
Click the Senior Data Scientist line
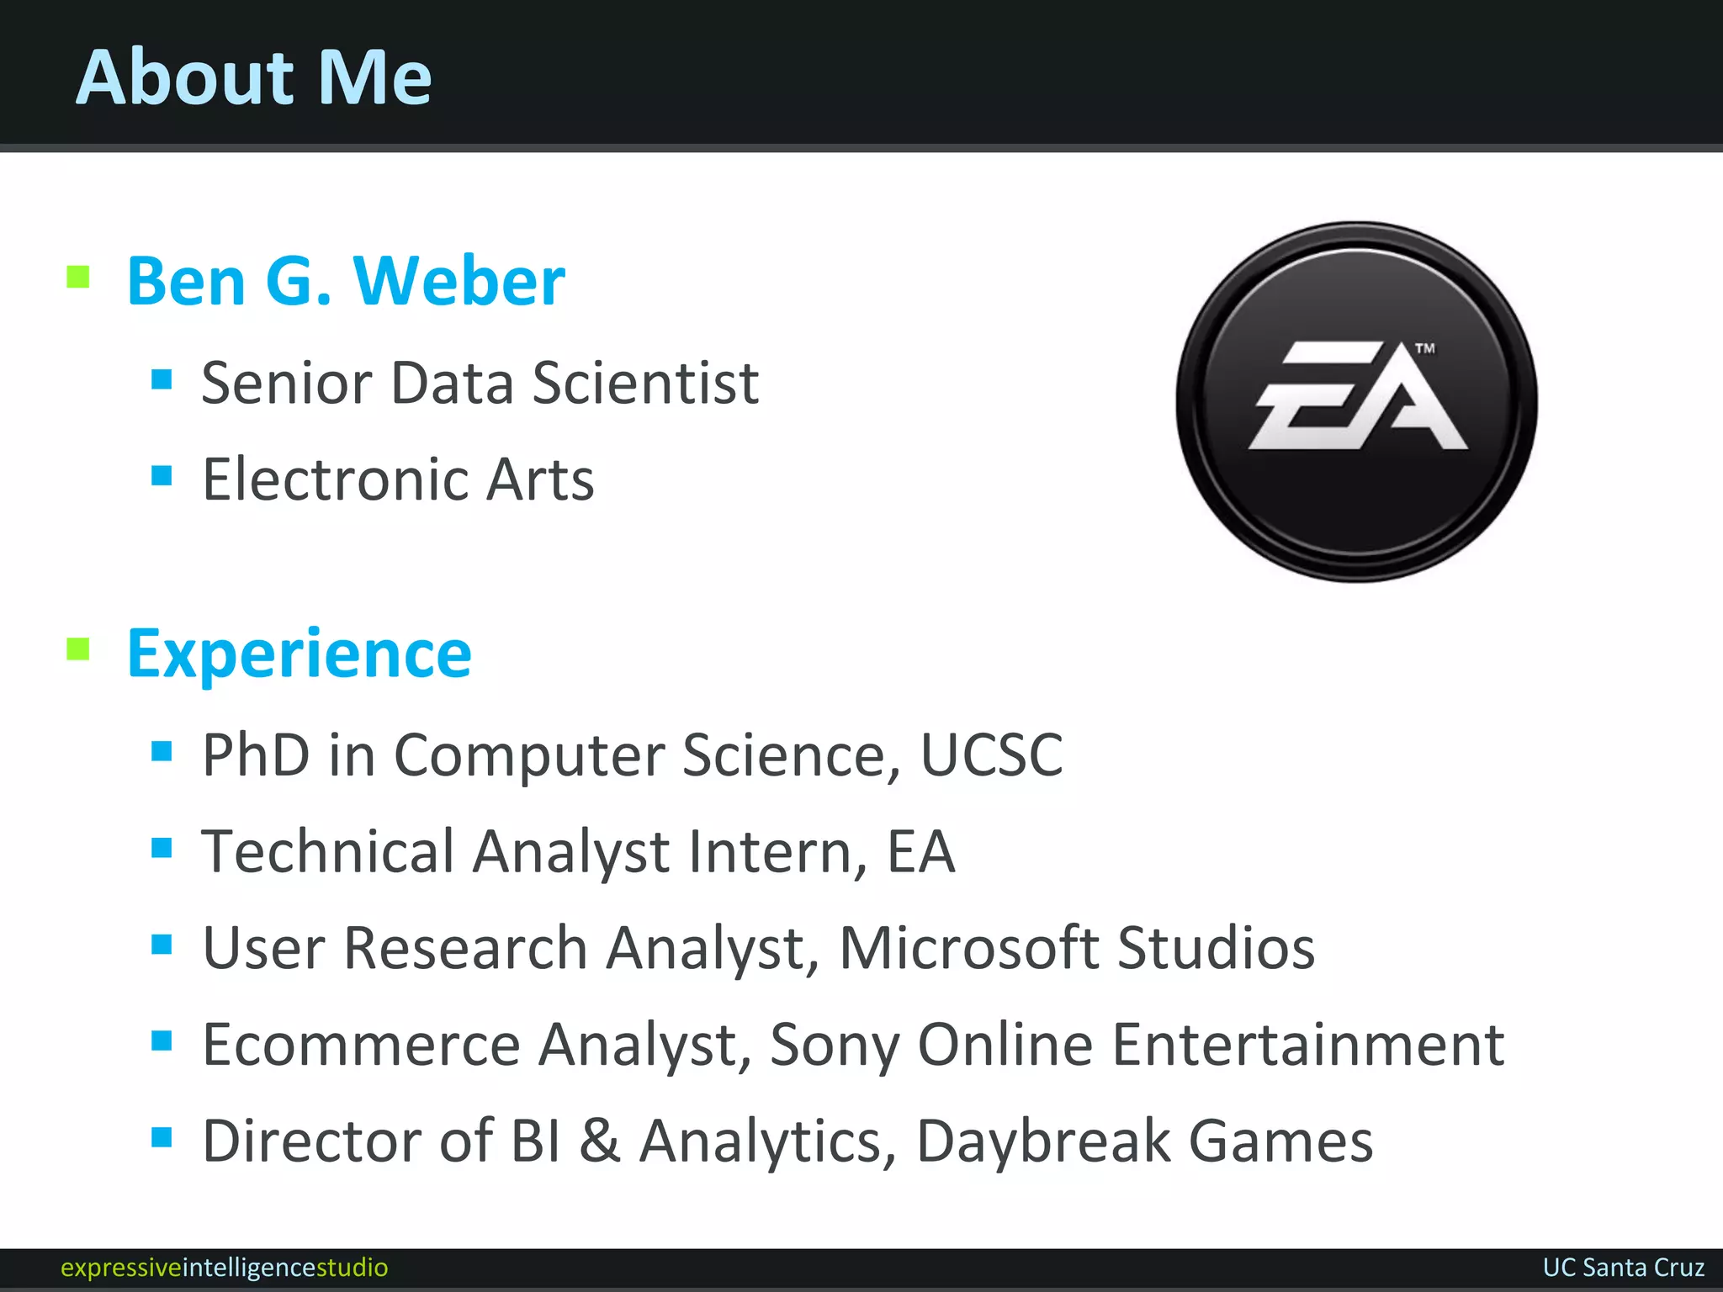[x=480, y=383]
